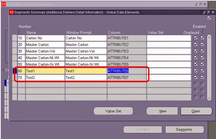Click Column field ATTRIBUTE1
Image resolution: width=216 pixels, height=139 pixels.
[x=127, y=38]
